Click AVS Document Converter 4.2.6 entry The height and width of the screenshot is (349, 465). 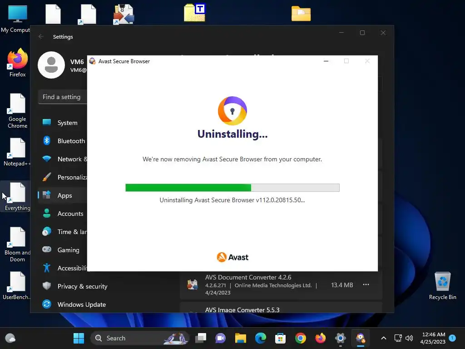pyautogui.click(x=281, y=284)
